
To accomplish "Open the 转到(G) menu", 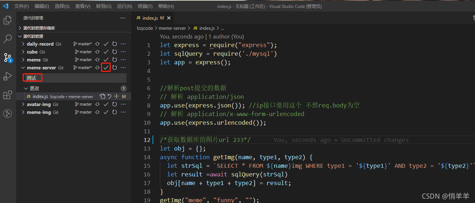I will 103,6.
